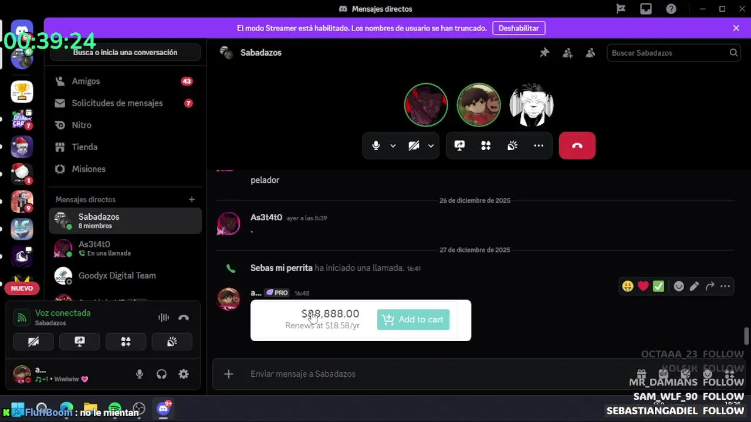751x422 pixels.
Task: Send a gift with the gift icon
Action: 641,374
